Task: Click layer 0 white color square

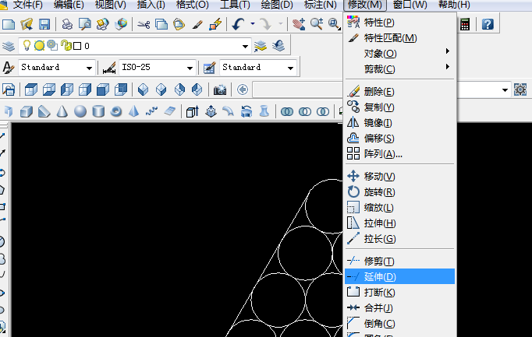Action: coord(77,46)
